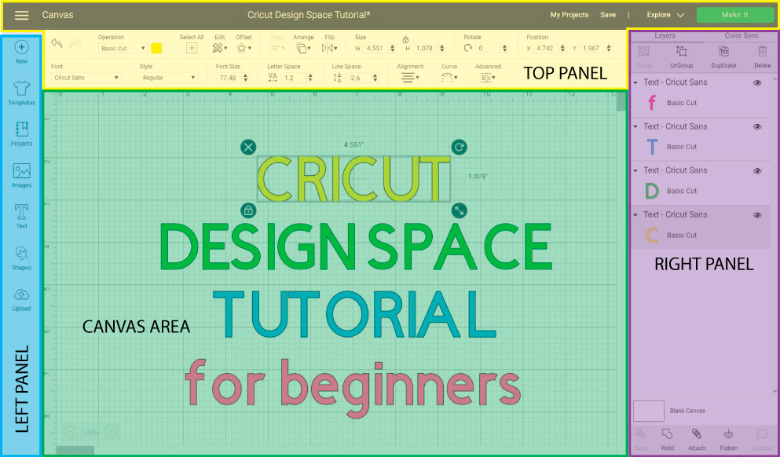Click Position X field
The height and width of the screenshot is (457, 780).
click(546, 48)
